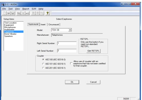Open the Help menu
Image resolution: width=142 pixels, height=100 pixels.
[41, 9]
